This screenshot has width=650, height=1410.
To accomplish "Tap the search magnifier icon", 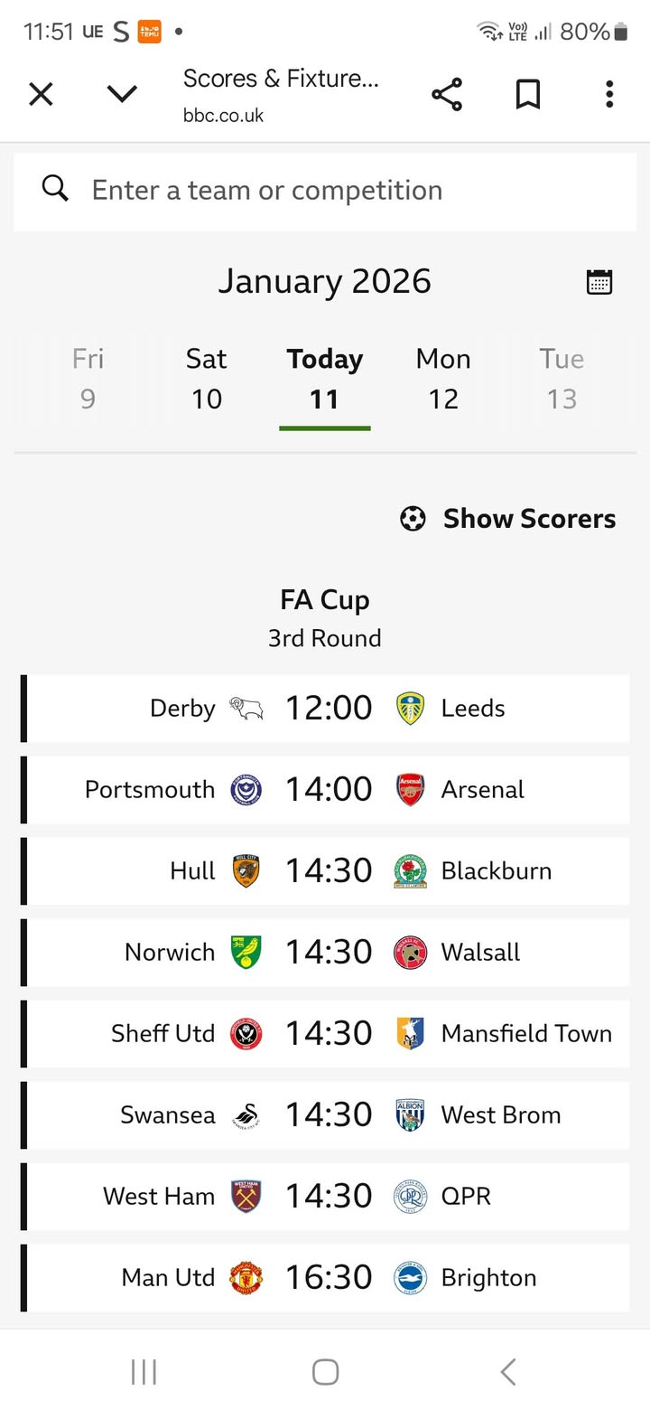I will [x=55, y=190].
